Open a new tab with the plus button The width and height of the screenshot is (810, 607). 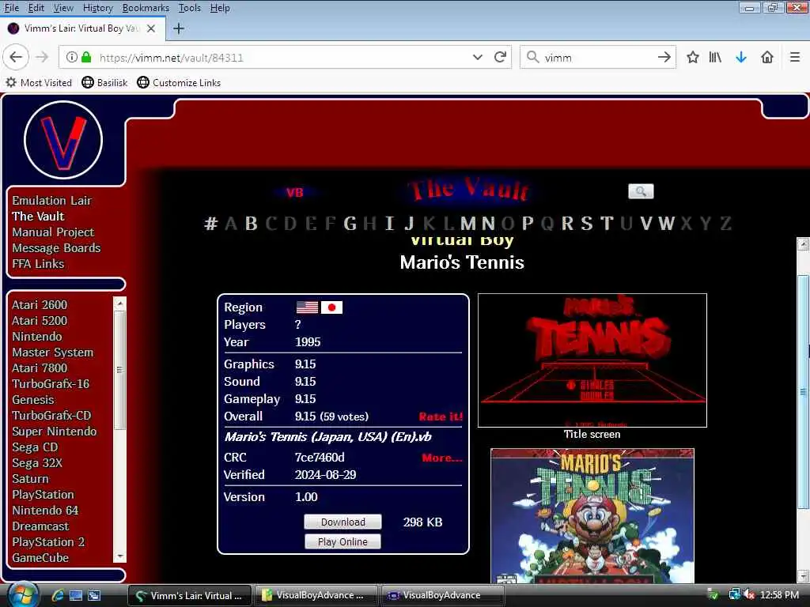[x=179, y=28]
